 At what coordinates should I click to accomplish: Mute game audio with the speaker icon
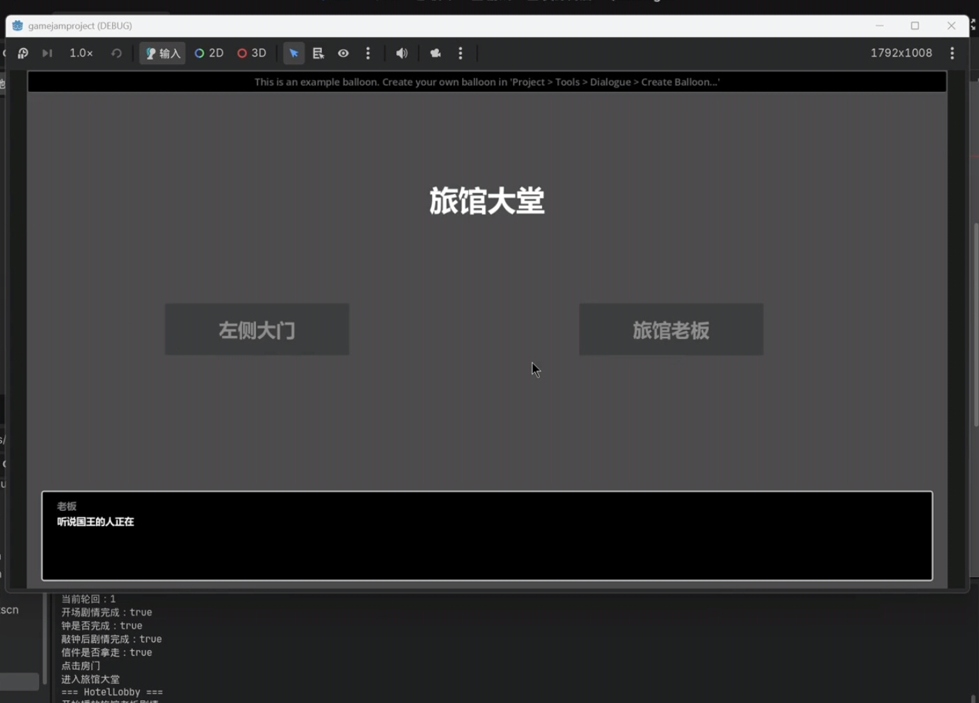[401, 53]
